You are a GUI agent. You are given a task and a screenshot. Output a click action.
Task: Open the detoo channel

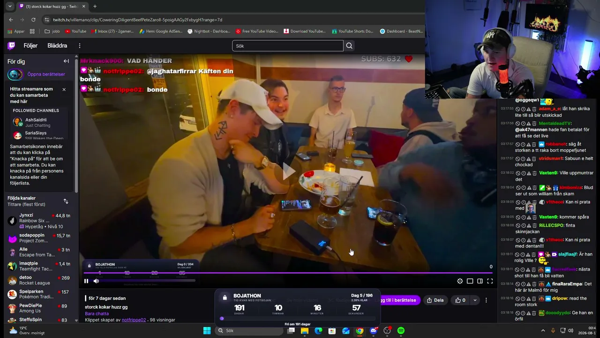coord(39,280)
